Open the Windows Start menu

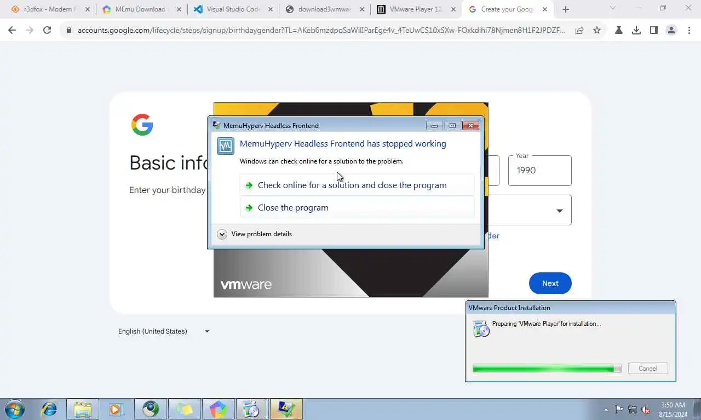point(15,409)
